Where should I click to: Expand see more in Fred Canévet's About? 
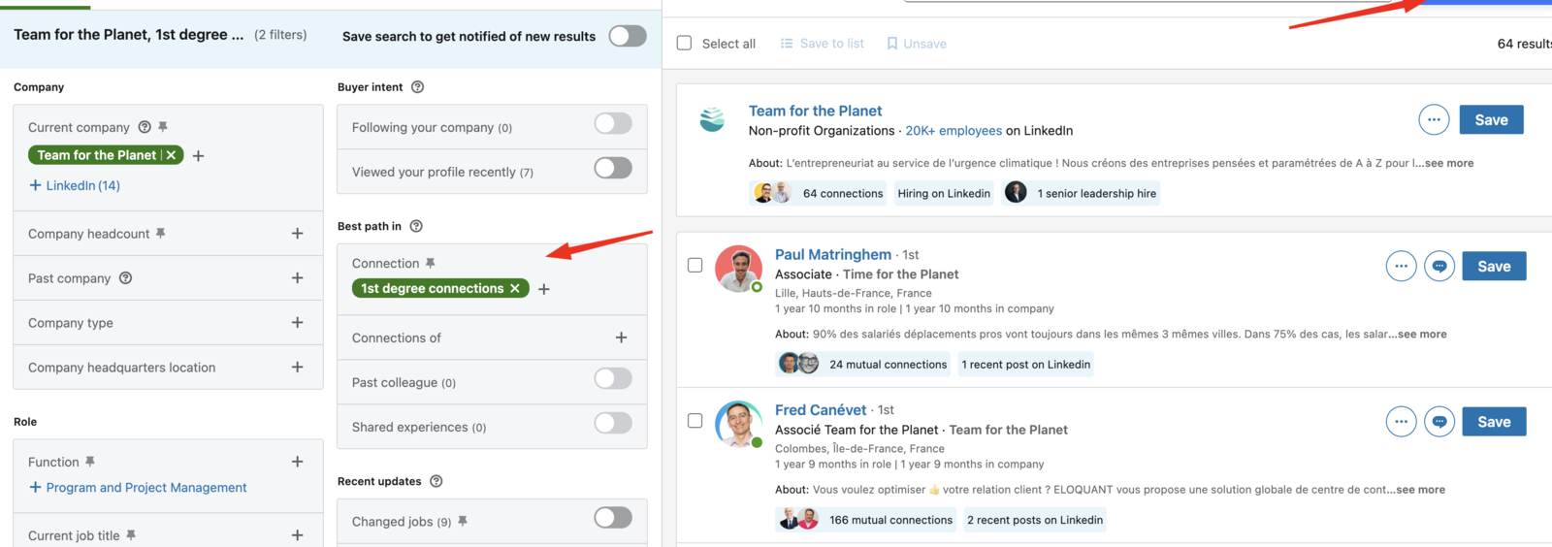coord(1420,489)
